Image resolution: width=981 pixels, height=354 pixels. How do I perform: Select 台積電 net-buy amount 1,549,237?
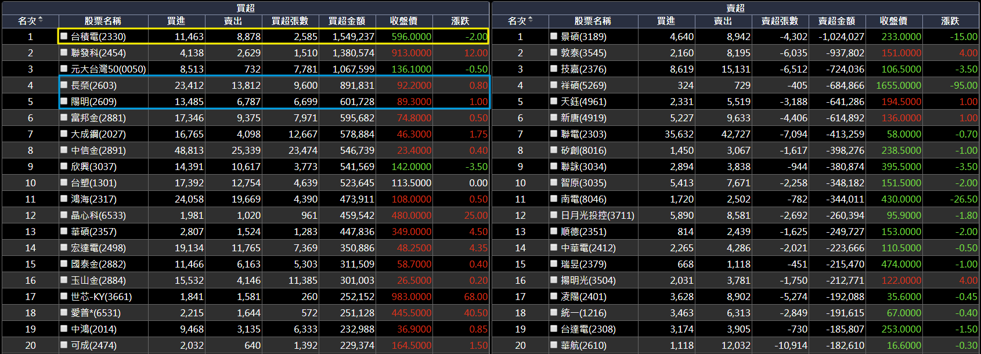point(354,37)
